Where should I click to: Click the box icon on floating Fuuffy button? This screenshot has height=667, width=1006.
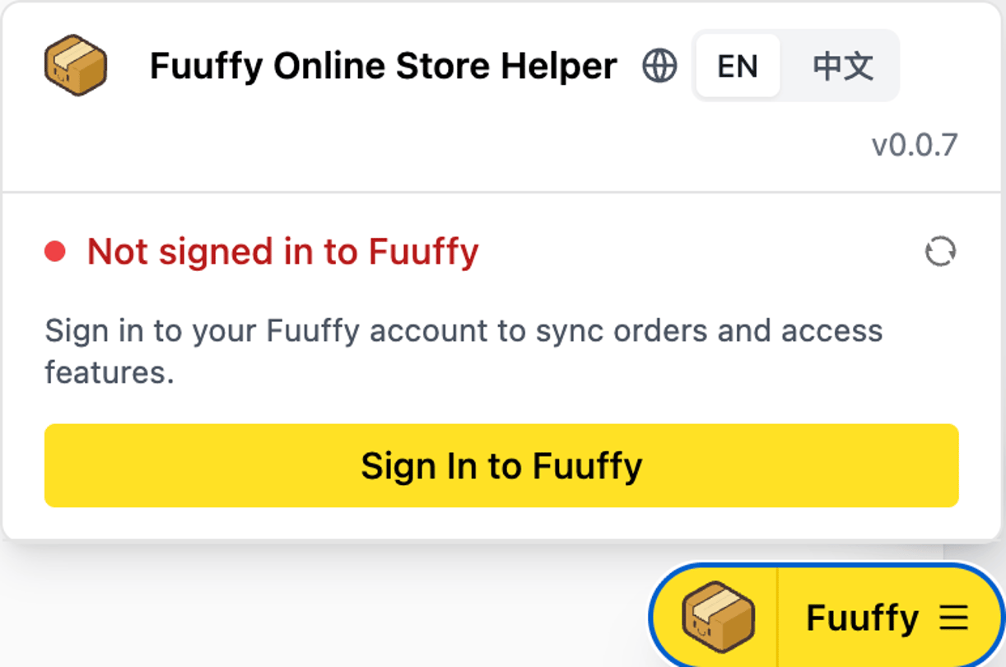coord(718,616)
